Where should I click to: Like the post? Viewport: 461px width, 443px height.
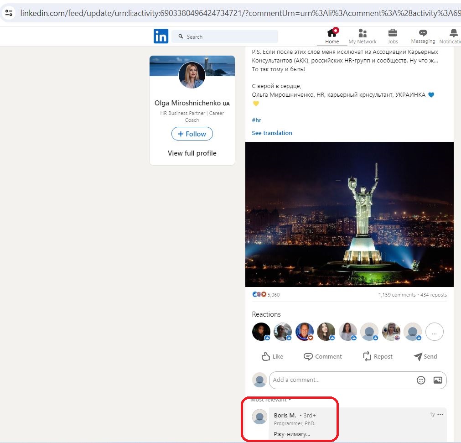pyautogui.click(x=272, y=356)
